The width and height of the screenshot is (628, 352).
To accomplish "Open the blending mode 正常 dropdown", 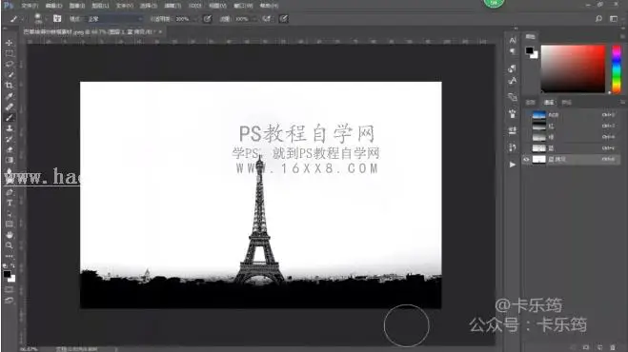I will 115,19.
